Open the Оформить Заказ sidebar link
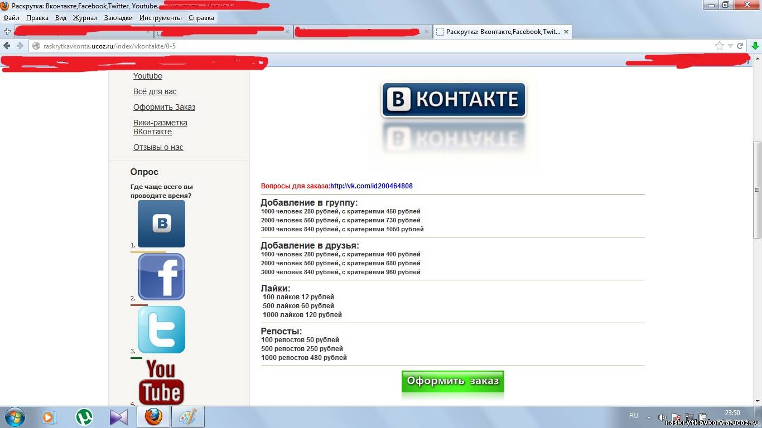The height and width of the screenshot is (428, 762). (164, 107)
